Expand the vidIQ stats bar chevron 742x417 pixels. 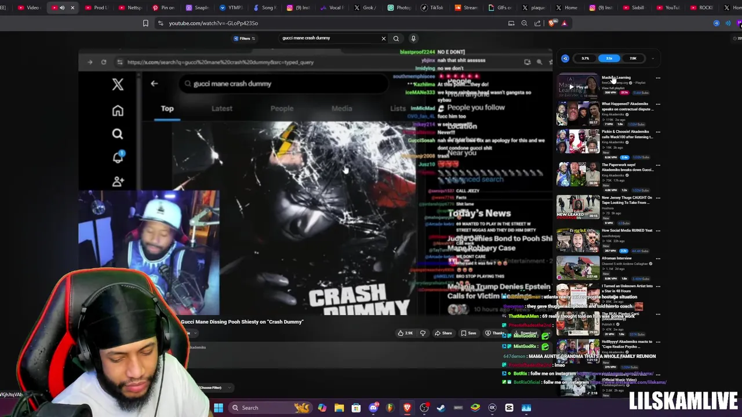[x=653, y=58]
